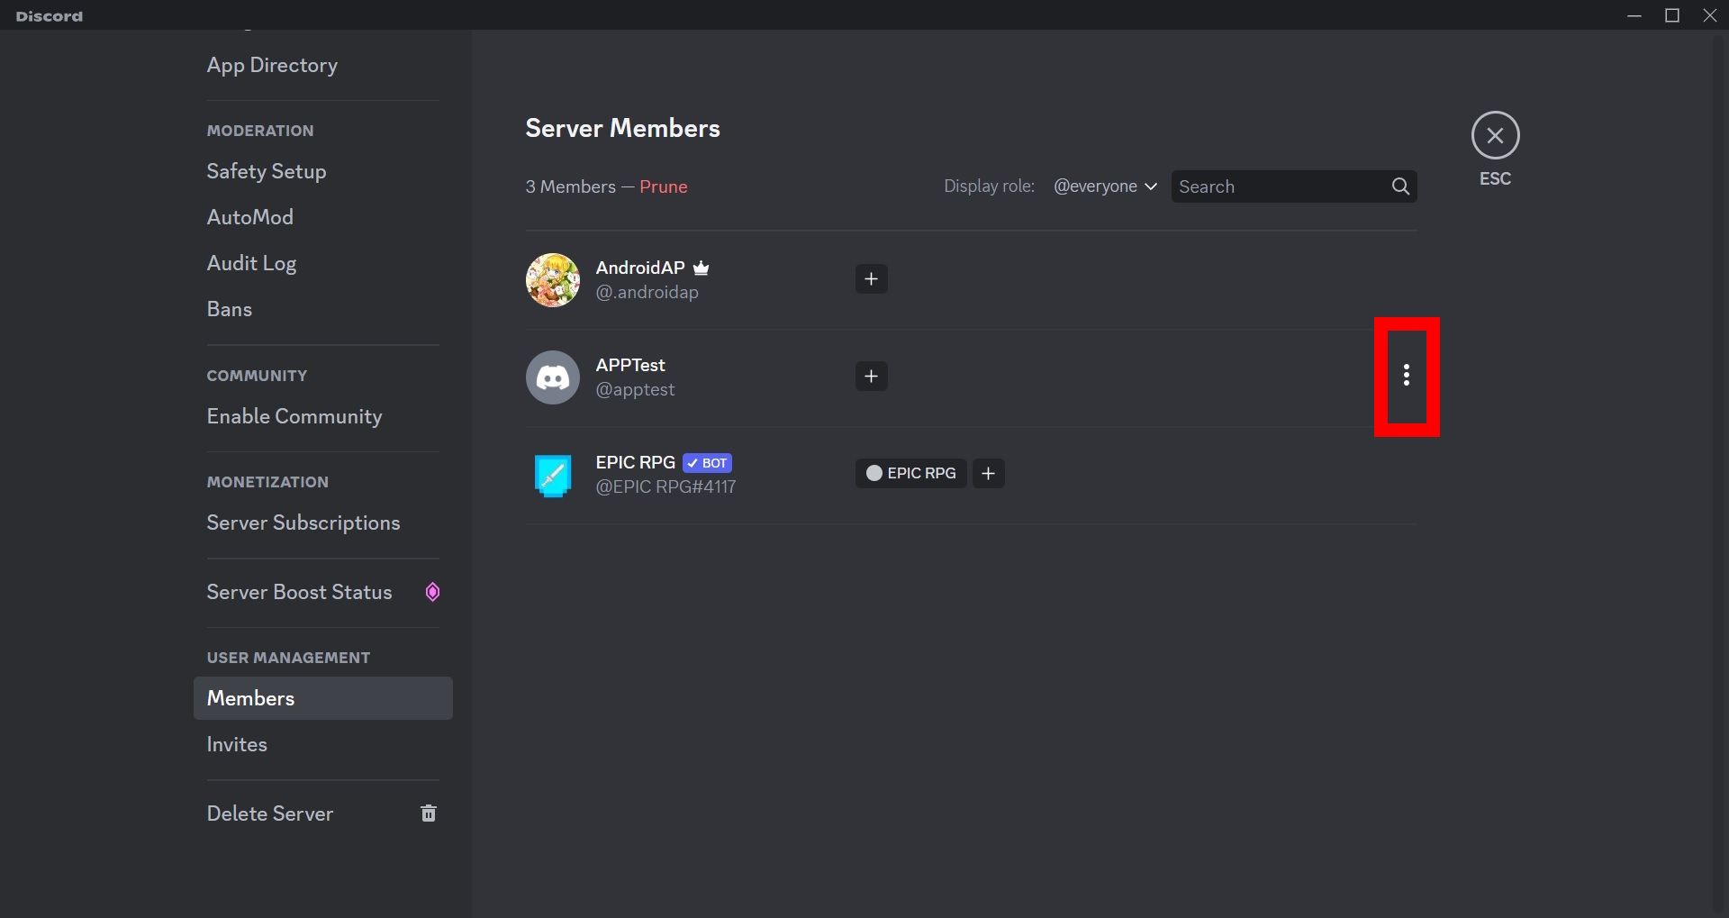
Task: Switch to the Invites section
Action: (x=237, y=744)
